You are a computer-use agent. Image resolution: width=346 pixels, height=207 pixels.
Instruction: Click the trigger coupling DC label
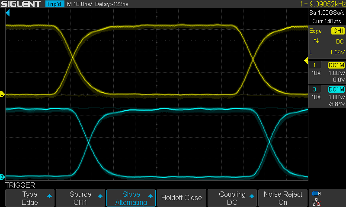pos(340,41)
